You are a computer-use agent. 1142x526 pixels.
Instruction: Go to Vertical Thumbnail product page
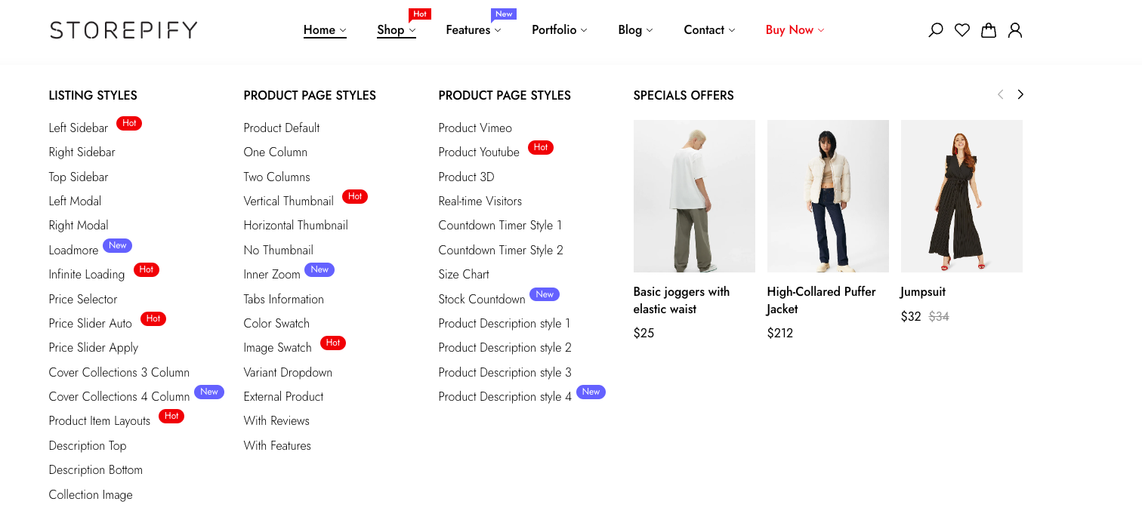pos(289,201)
